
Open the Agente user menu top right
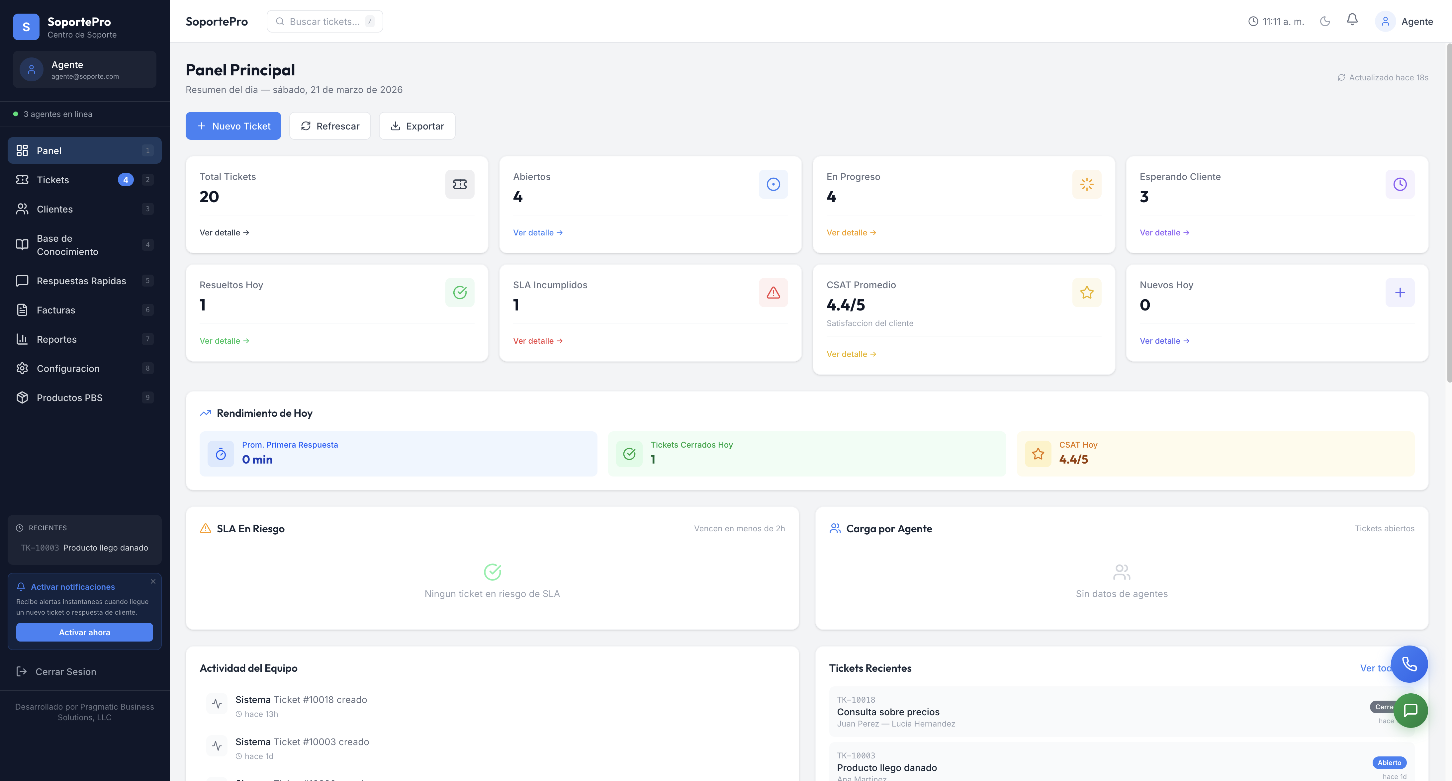click(x=1404, y=21)
